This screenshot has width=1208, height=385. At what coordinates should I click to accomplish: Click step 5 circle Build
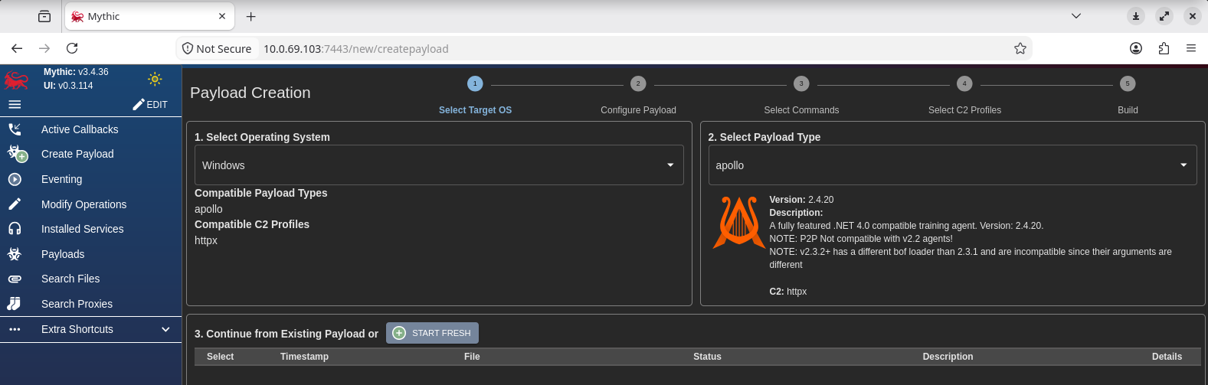click(1128, 83)
